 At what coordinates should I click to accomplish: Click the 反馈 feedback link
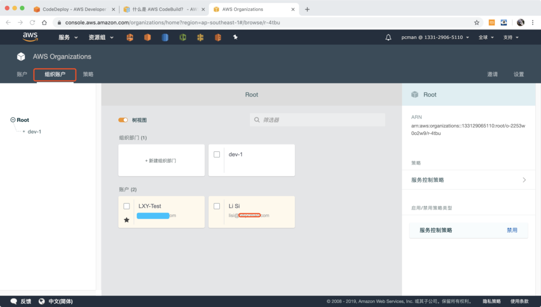coord(26,301)
